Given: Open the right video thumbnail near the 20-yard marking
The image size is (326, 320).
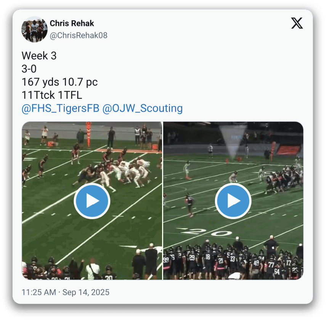Looking at the screenshot, I should [x=206, y=232].
